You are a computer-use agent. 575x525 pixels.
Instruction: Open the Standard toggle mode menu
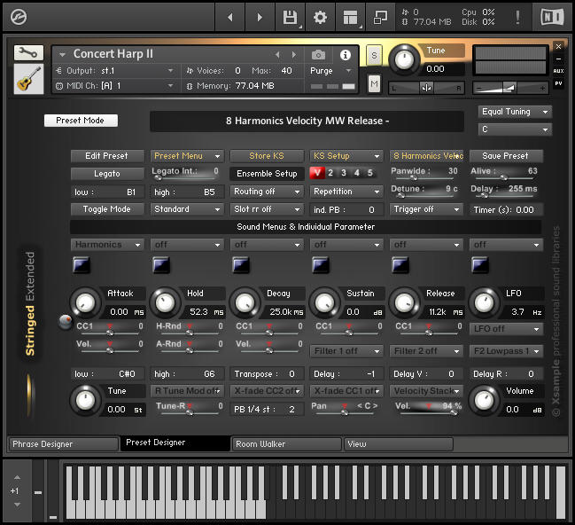[x=187, y=209]
